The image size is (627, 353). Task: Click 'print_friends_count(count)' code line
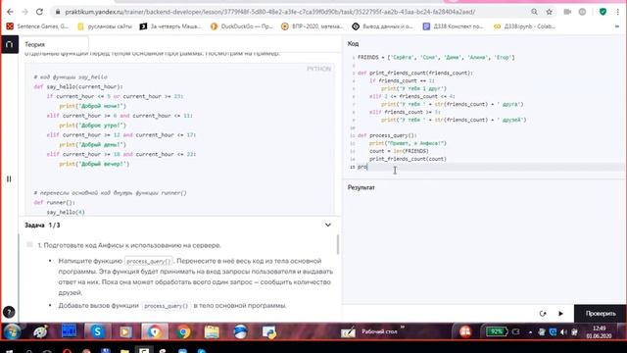(x=408, y=159)
